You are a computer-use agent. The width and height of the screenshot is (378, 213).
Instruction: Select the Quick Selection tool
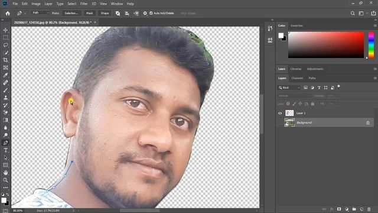5,53
